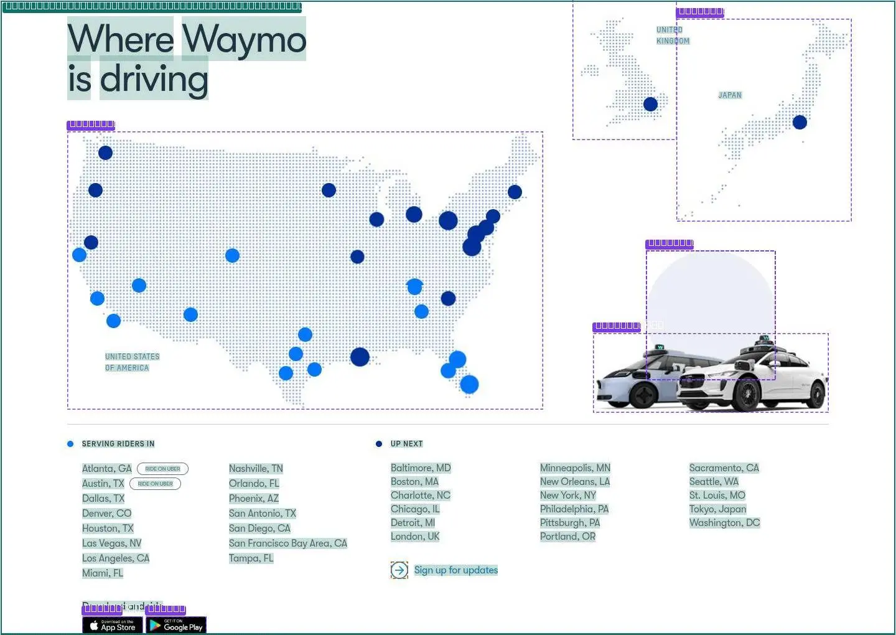This screenshot has height=635, width=896.
Task: Select "Washington, DC" under Up Next
Action: [725, 523]
